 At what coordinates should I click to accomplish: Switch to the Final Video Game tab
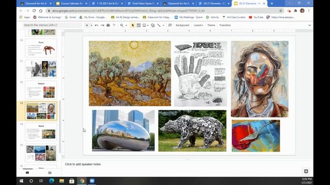(143, 4)
